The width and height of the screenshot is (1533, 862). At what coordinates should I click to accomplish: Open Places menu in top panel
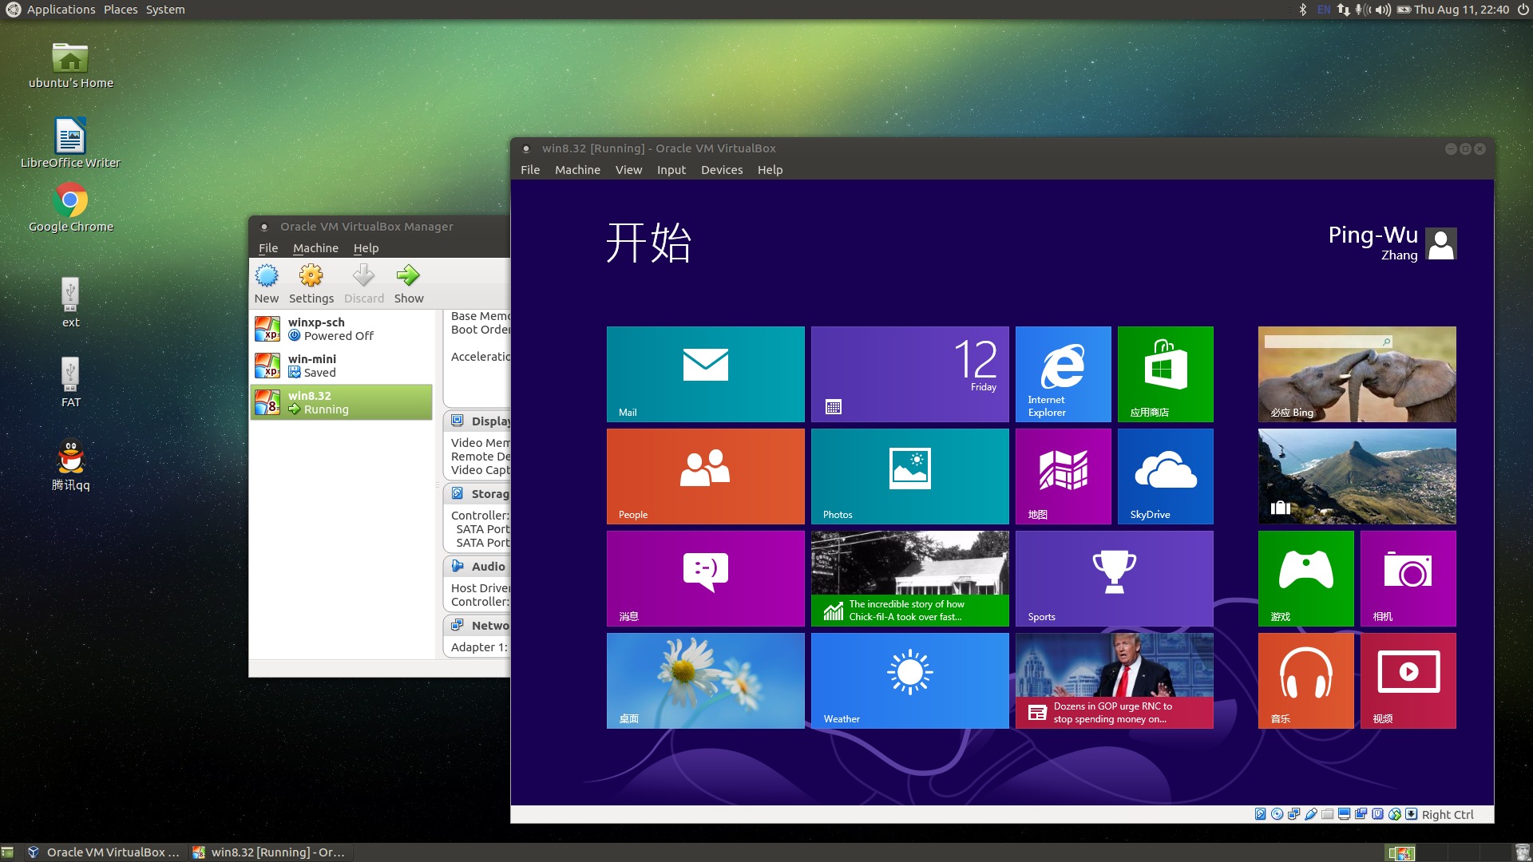121,10
